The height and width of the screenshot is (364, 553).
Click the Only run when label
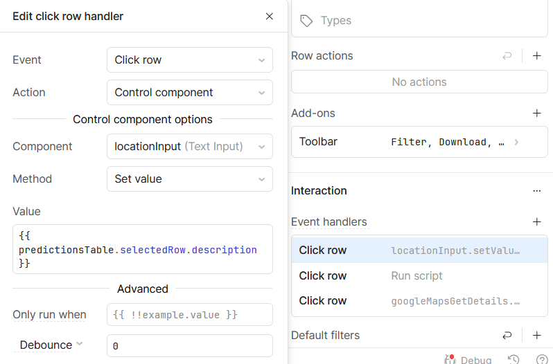49,314
